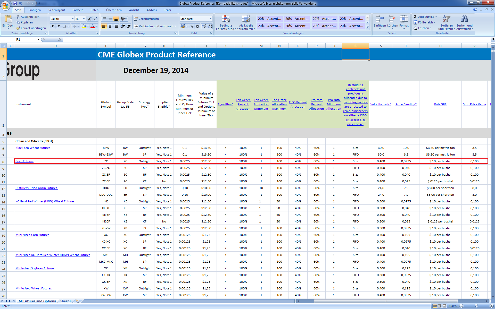This screenshot has height=309, width=495.
Task: Remove a decimal place
Action: pos(210,26)
